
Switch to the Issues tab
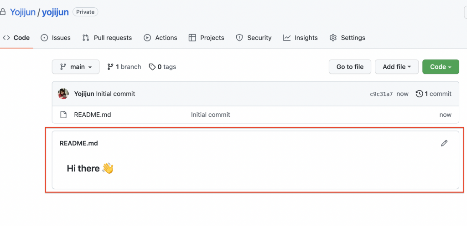[55, 38]
